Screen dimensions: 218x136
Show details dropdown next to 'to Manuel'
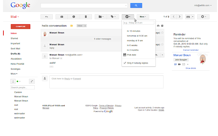61,58
